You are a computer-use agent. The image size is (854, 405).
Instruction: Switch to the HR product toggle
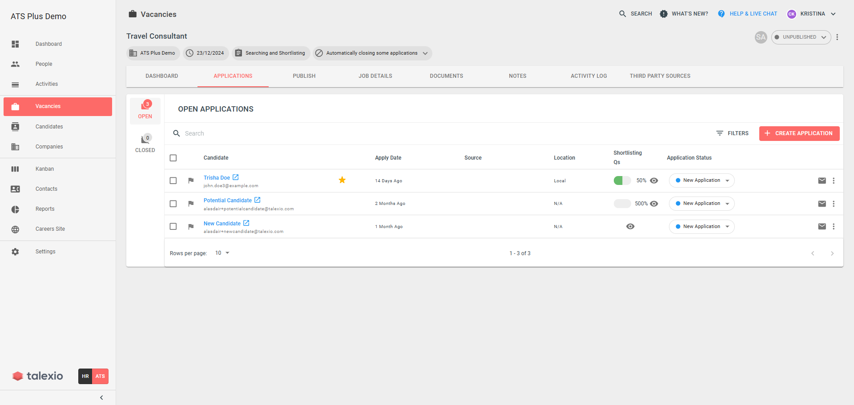85,376
